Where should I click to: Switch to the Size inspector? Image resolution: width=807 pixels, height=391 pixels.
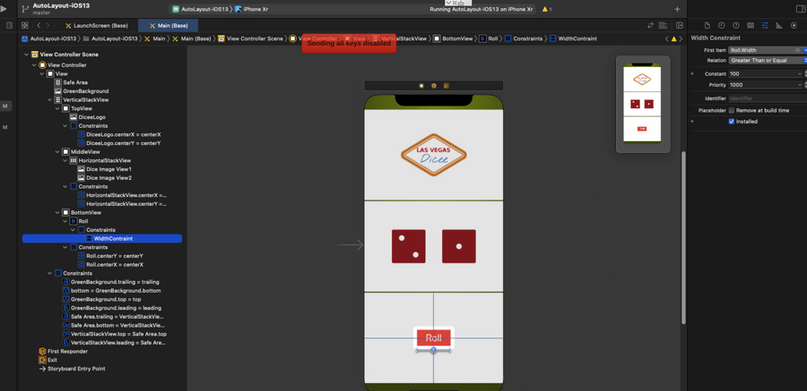click(x=779, y=26)
